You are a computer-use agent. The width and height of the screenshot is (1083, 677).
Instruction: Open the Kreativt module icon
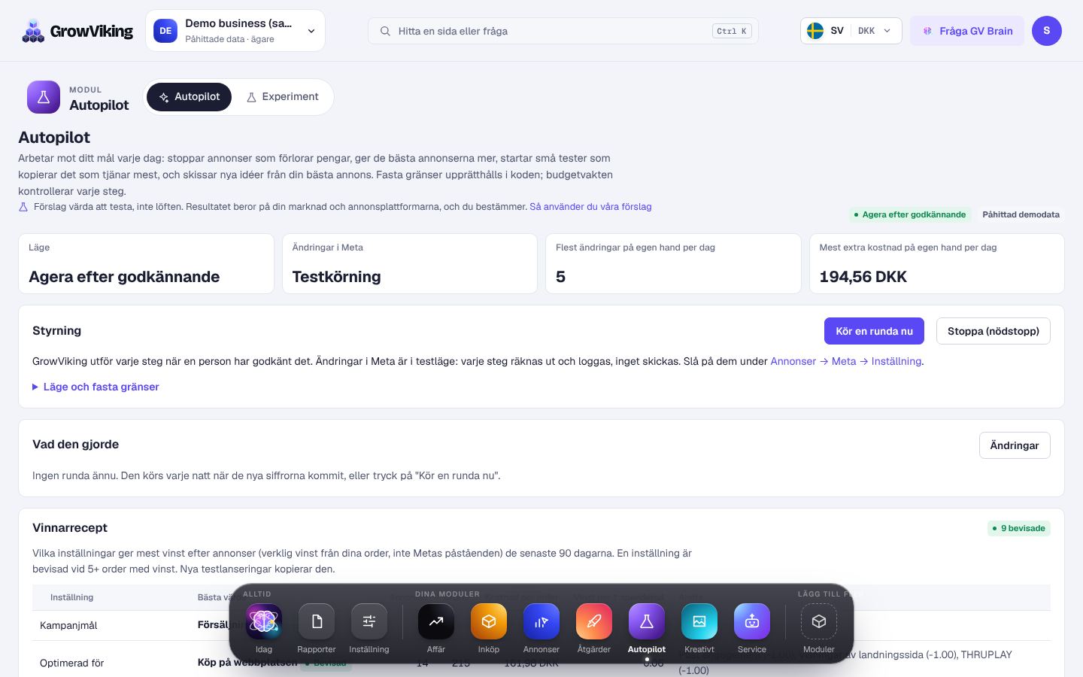[x=699, y=621]
